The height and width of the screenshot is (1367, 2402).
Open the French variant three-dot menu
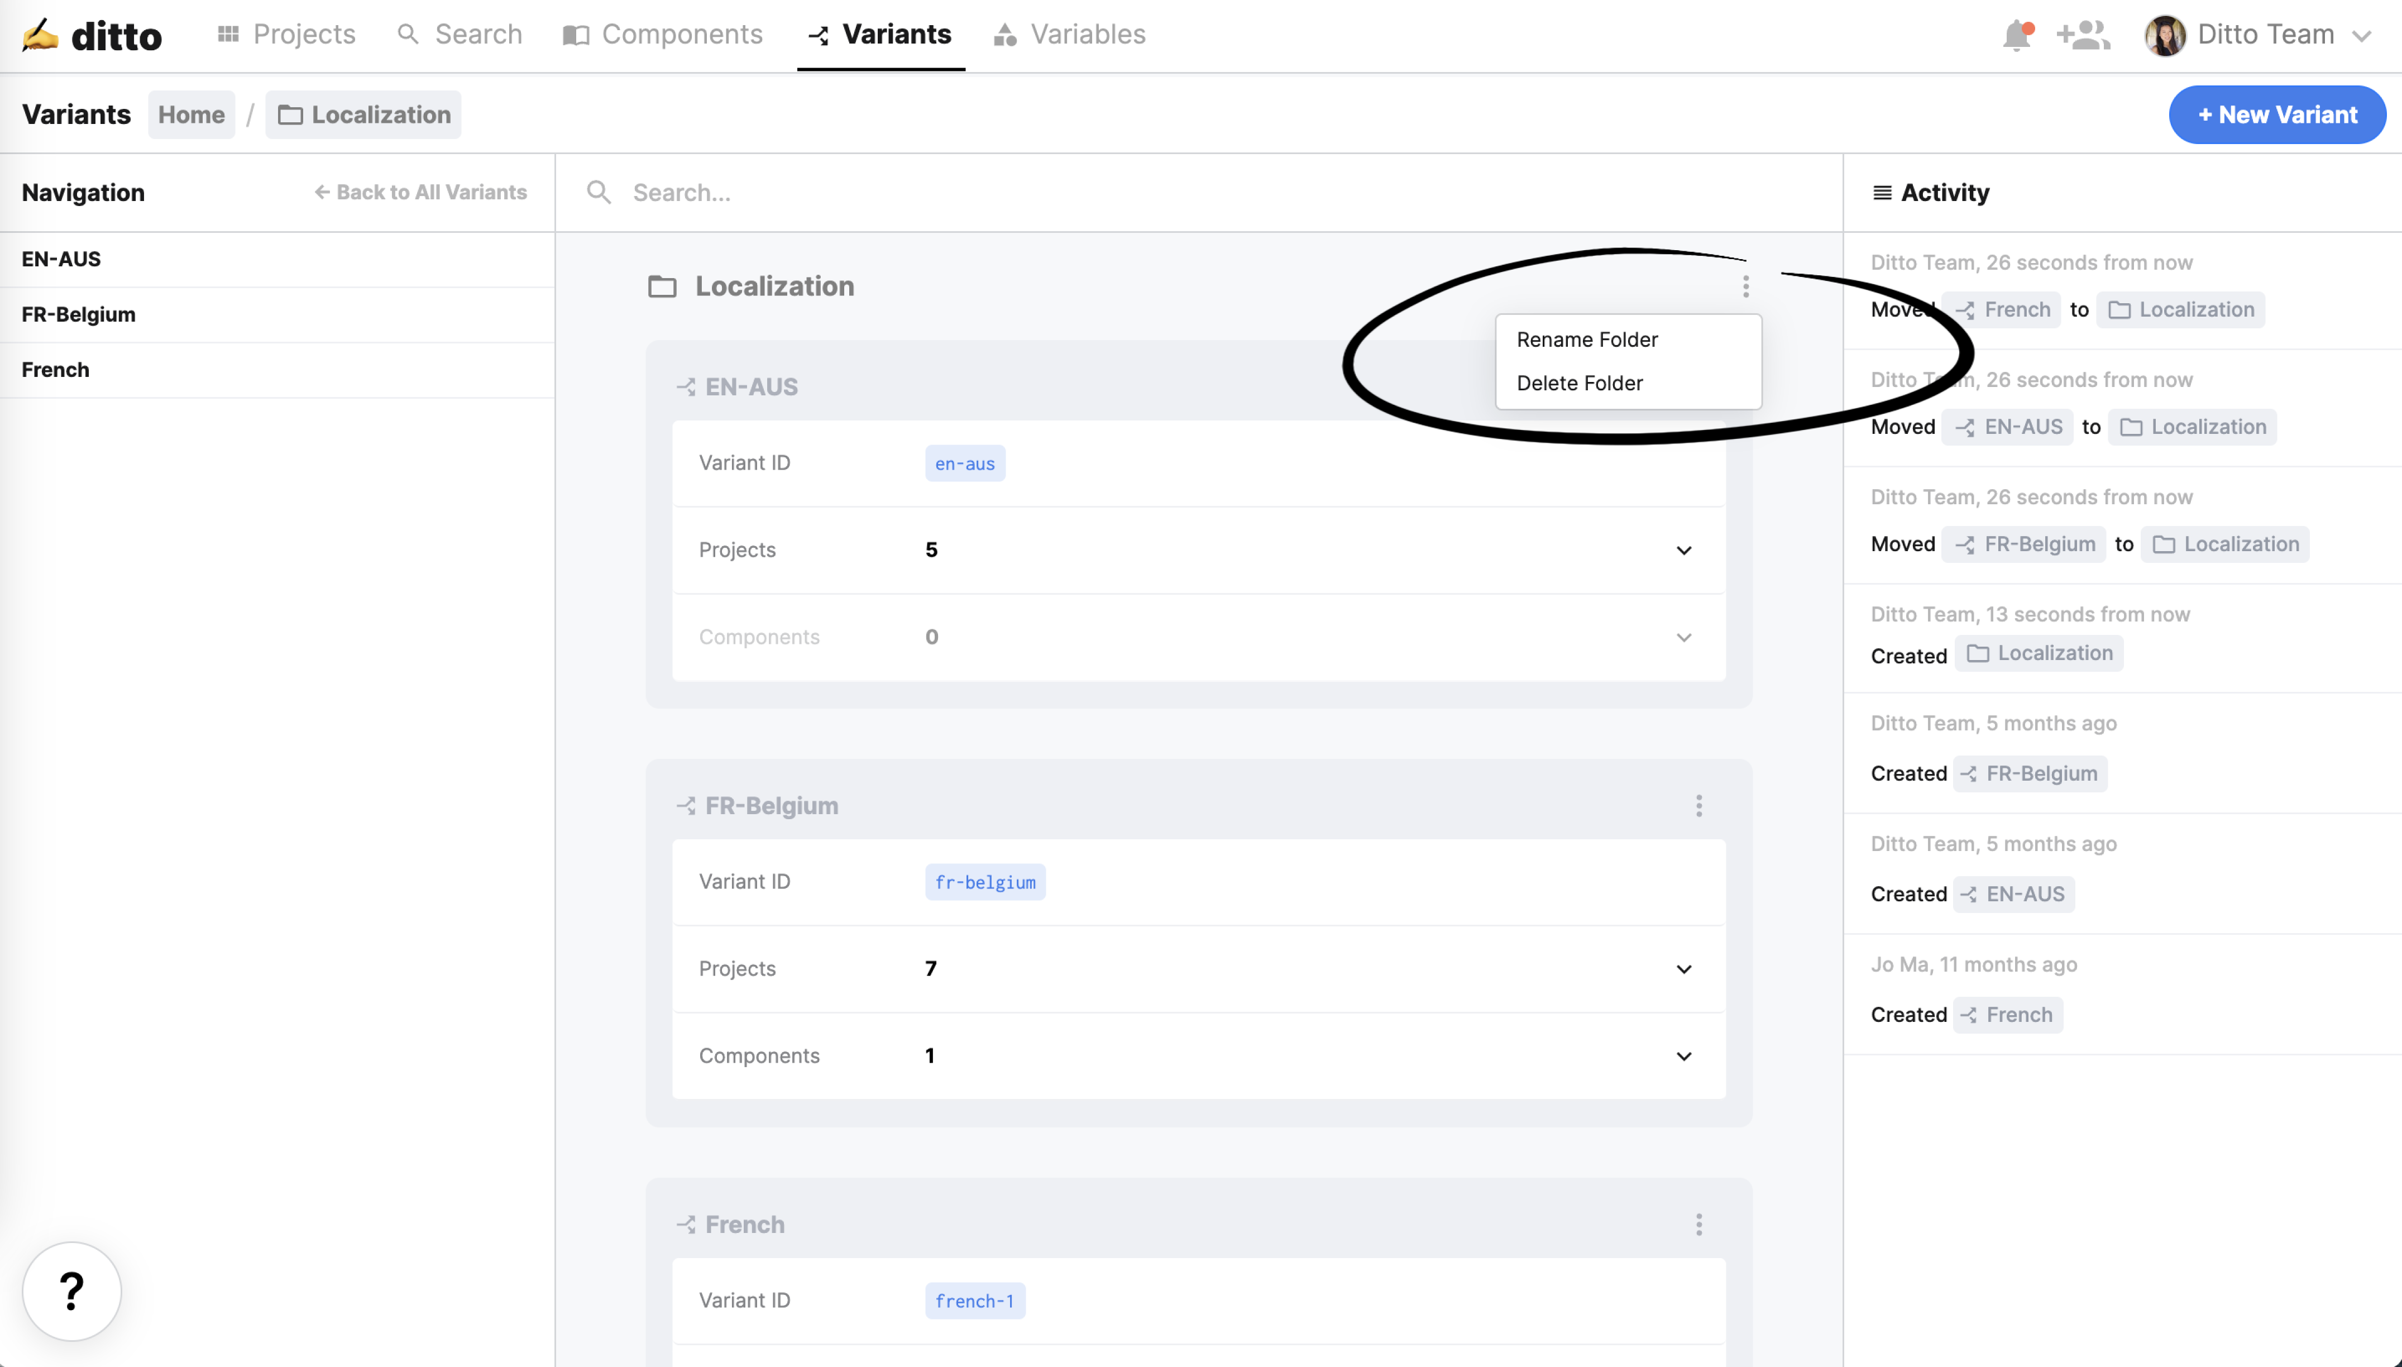pos(1698,1224)
